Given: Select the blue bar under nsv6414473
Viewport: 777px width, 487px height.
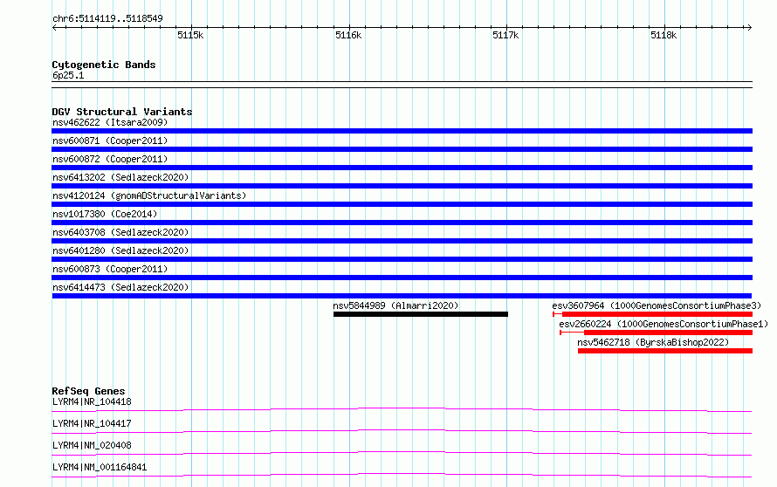Looking at the screenshot, I should [402, 296].
